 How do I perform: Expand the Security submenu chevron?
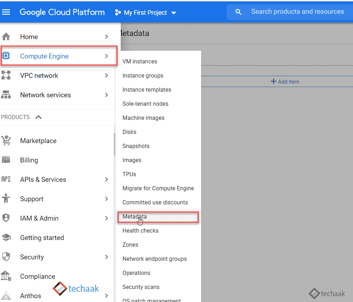pyautogui.click(x=107, y=257)
